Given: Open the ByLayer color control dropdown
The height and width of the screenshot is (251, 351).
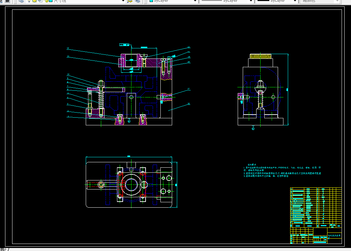Looking at the screenshot, I should click(195, 1).
